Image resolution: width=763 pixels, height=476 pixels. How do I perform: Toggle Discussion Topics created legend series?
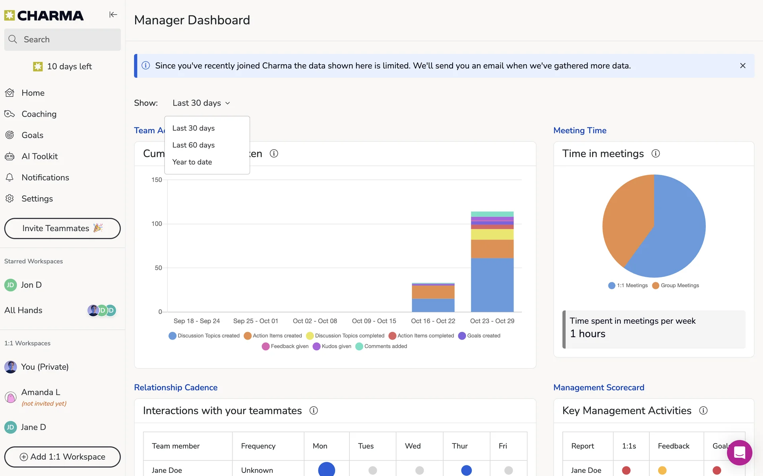pos(204,336)
